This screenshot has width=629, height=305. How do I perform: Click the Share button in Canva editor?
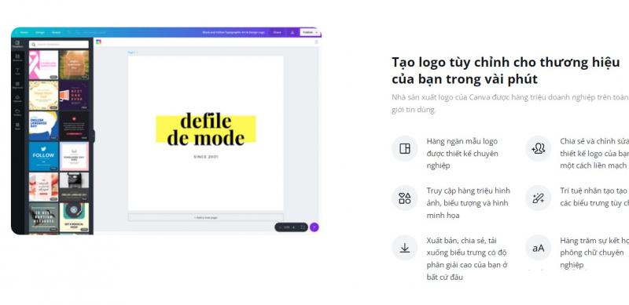pyautogui.click(x=278, y=32)
